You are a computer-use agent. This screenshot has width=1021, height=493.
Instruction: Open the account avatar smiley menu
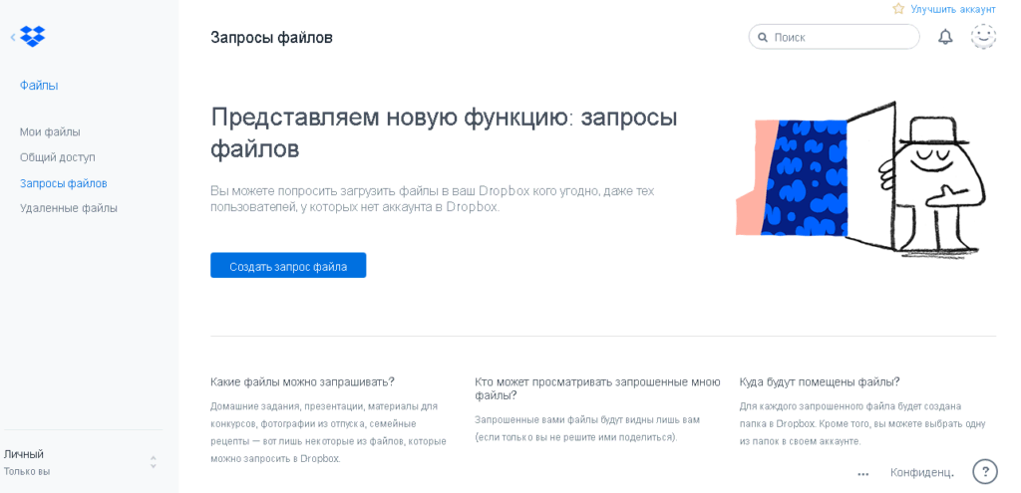[x=983, y=37]
